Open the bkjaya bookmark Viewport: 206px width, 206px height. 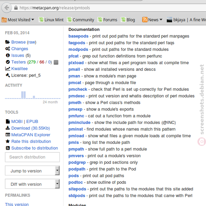186,20
